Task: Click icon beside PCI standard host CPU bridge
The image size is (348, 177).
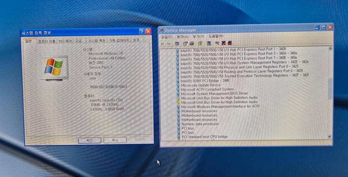Action: (x=178, y=137)
